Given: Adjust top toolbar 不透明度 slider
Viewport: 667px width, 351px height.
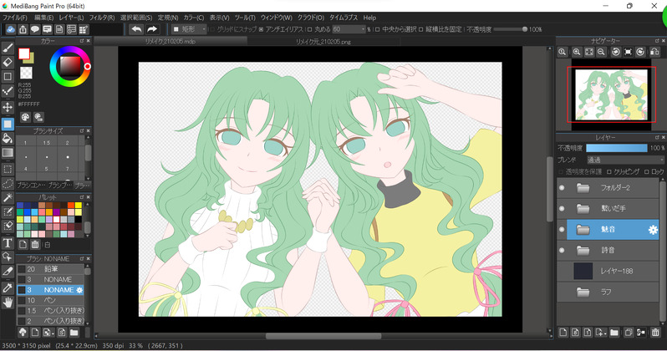Looking at the screenshot, I should pyautogui.click(x=510, y=29).
